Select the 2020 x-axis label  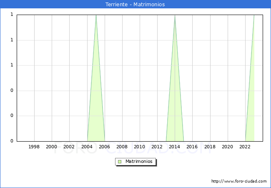[x=228, y=147]
